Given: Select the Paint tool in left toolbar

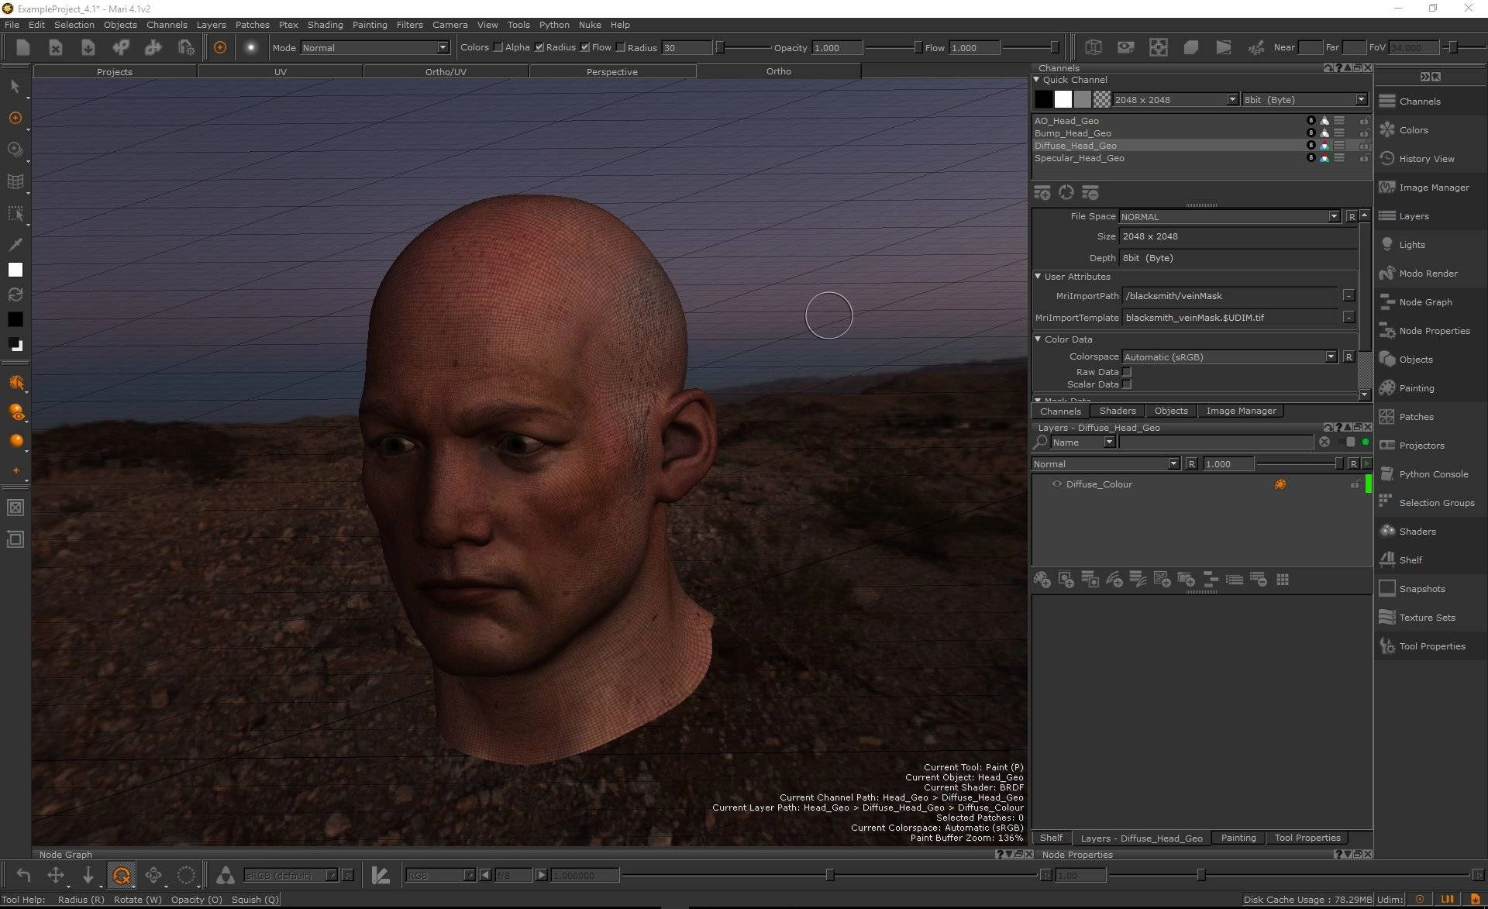Looking at the screenshot, I should pos(15,118).
